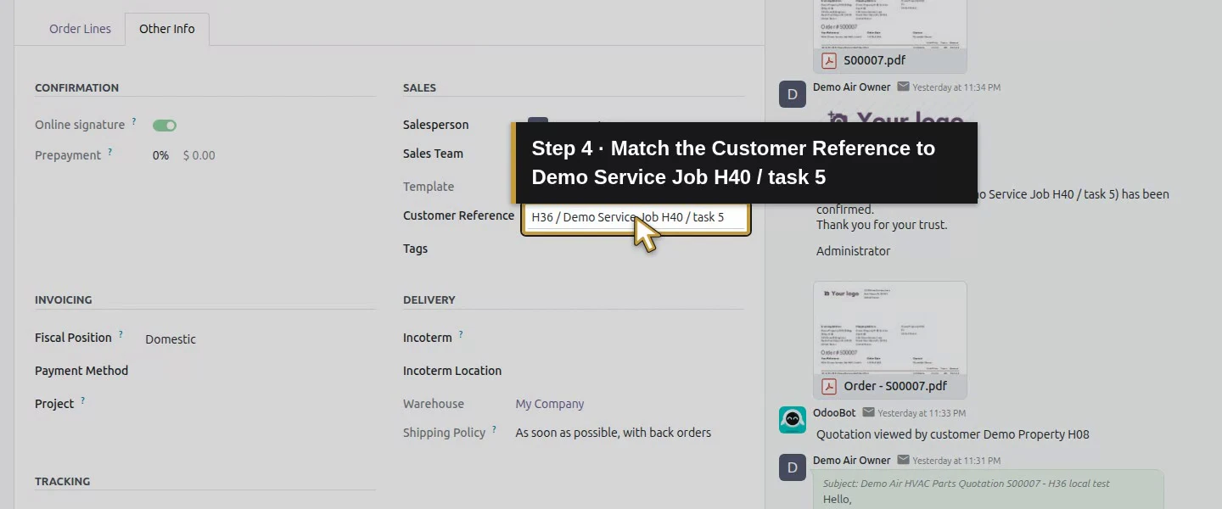Image resolution: width=1222 pixels, height=509 pixels.
Task: Click the Template field label
Action: click(x=429, y=187)
